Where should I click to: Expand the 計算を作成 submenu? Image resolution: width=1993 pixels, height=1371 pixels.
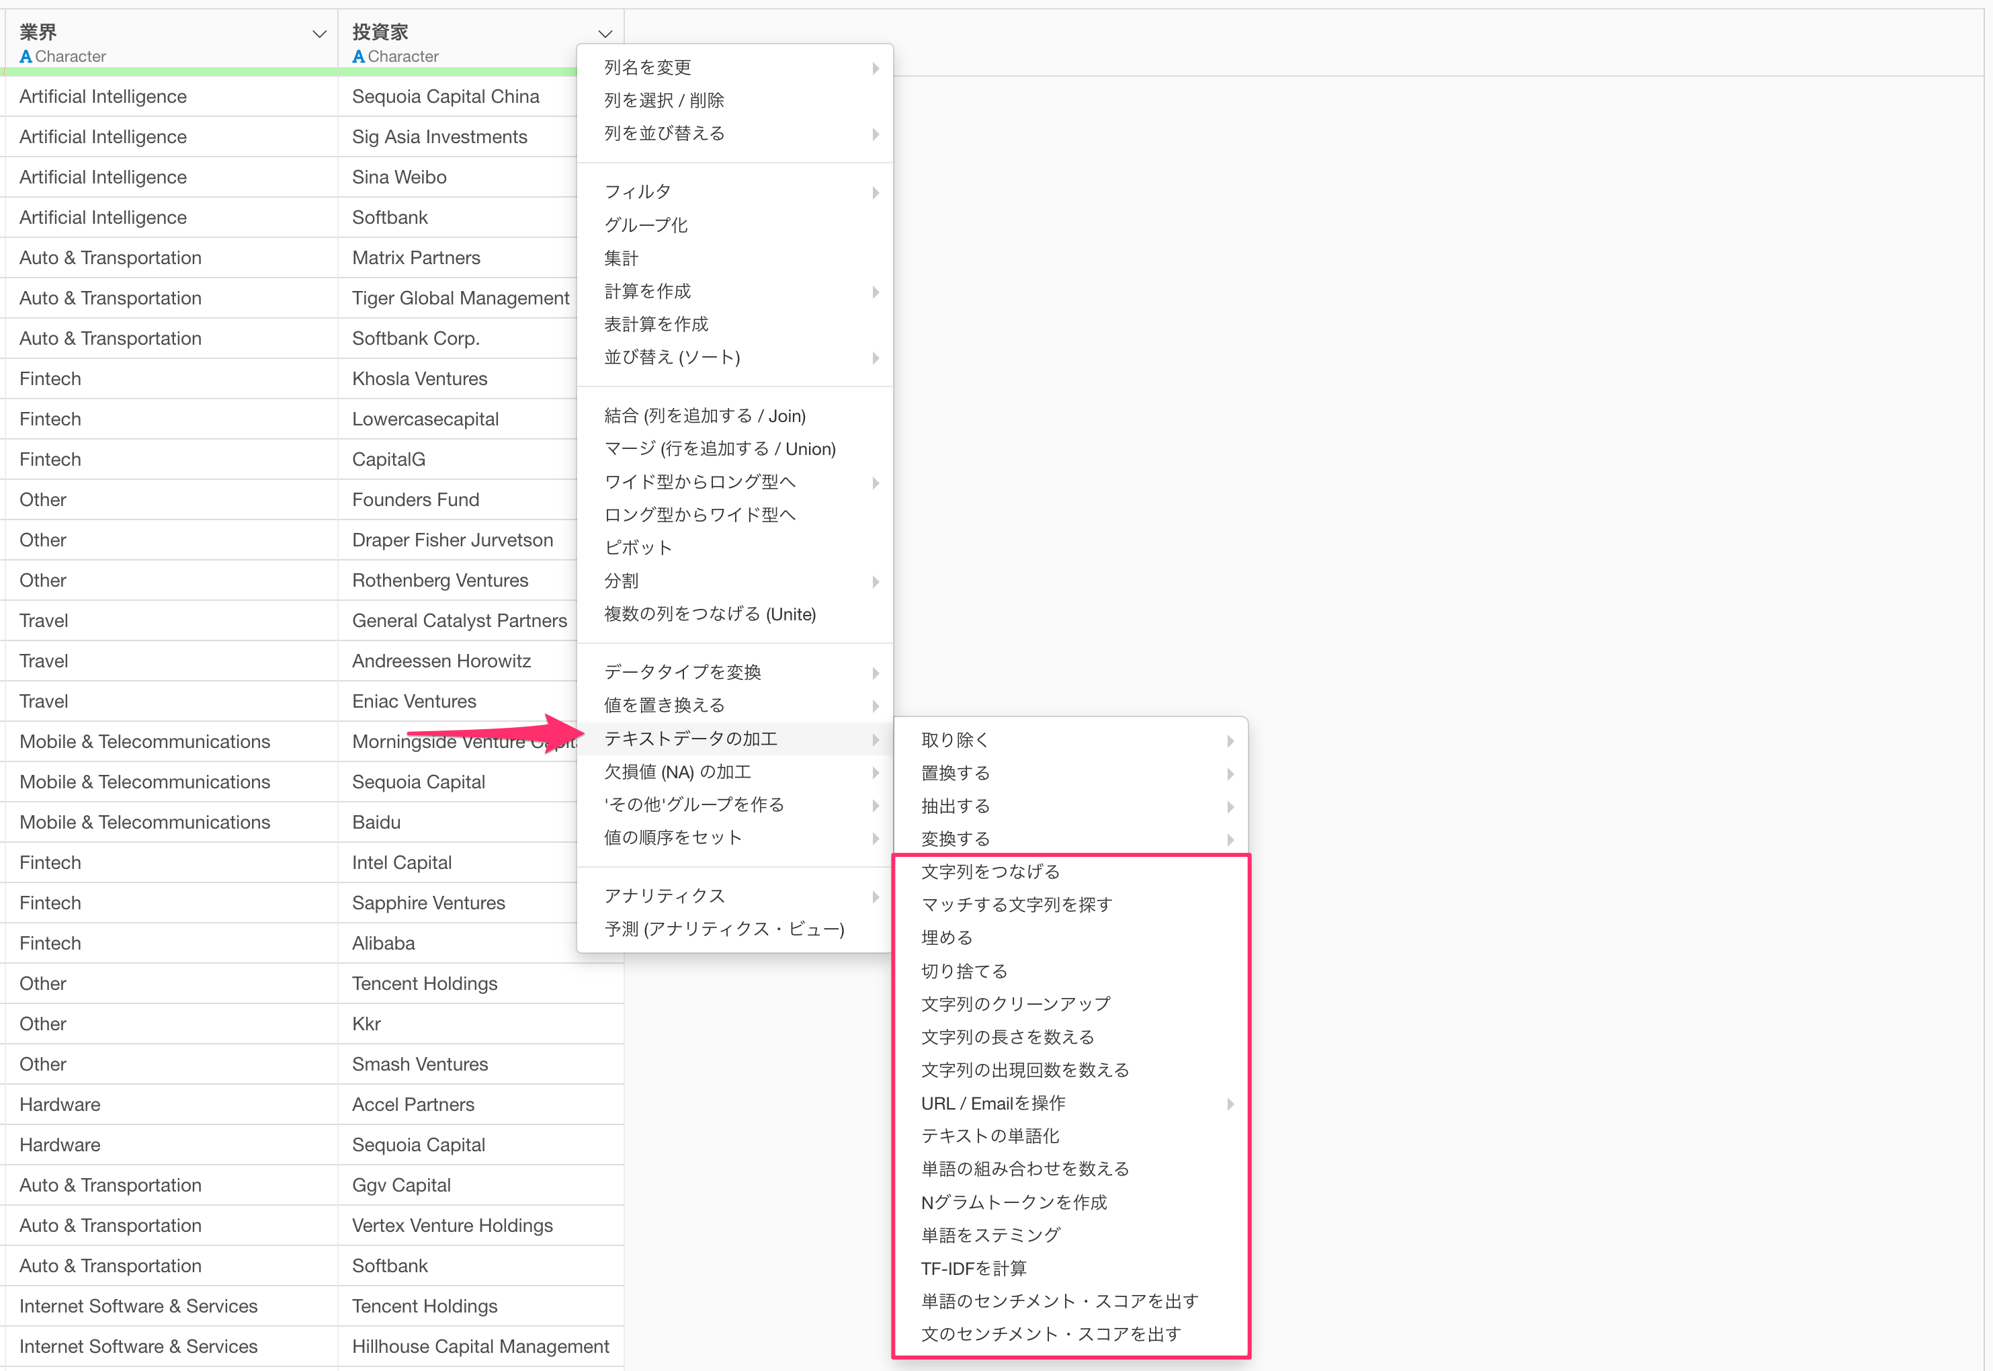[x=735, y=291]
